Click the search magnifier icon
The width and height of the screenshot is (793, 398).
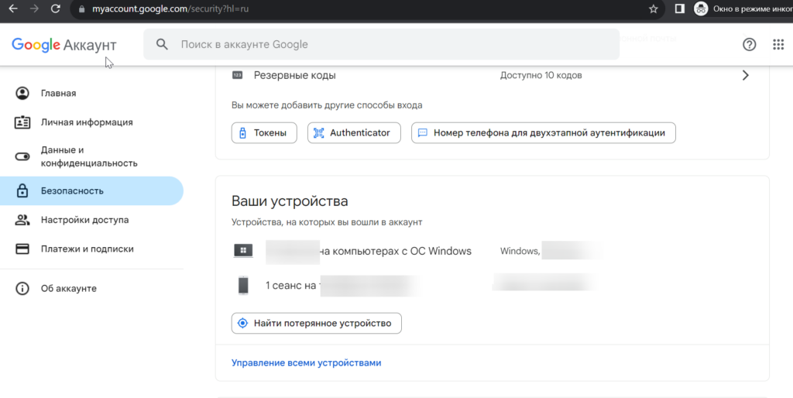[162, 44]
